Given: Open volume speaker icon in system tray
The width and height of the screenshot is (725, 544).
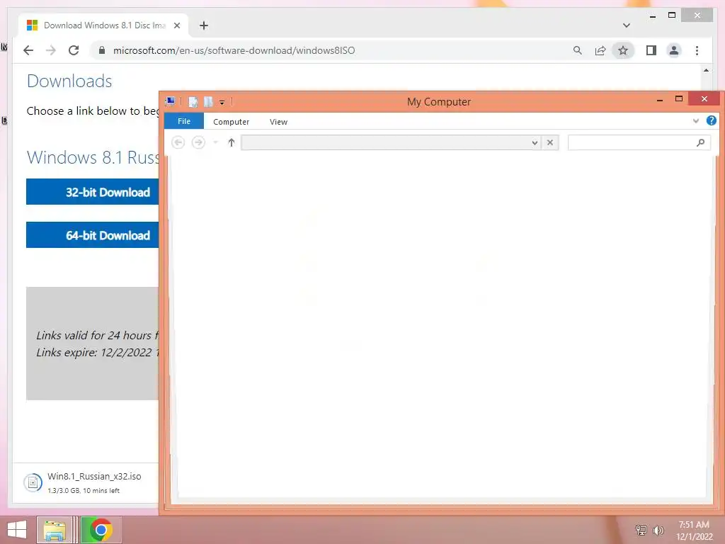Looking at the screenshot, I should (x=658, y=530).
